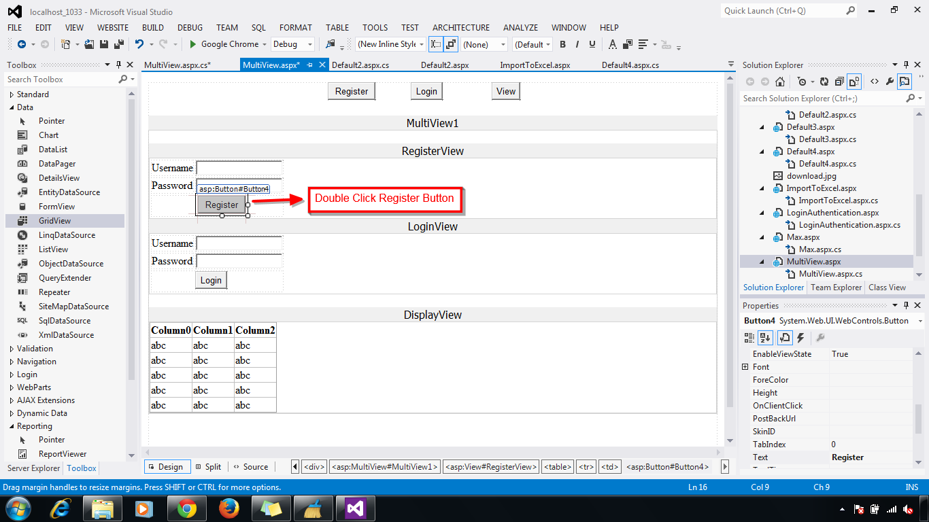Toggle Bold formatting in the text toolbar
Image resolution: width=929 pixels, height=522 pixels.
(x=563, y=44)
